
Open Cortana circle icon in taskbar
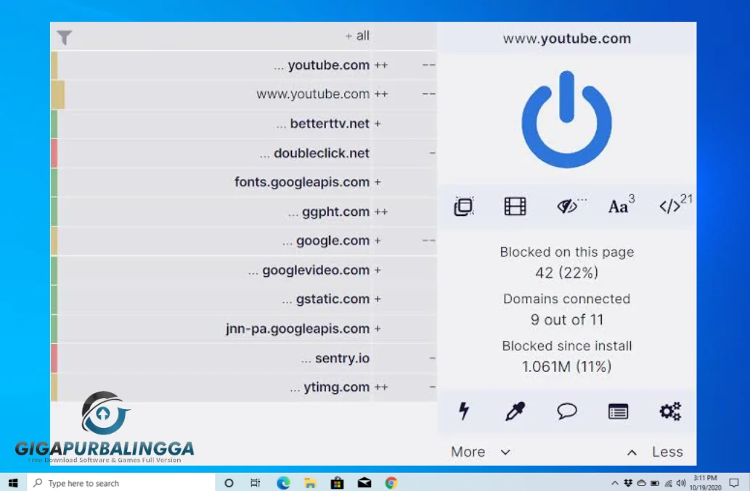229,483
